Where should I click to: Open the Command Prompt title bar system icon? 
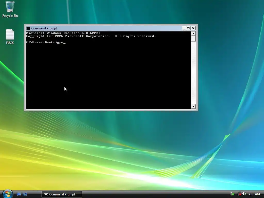tap(28, 28)
